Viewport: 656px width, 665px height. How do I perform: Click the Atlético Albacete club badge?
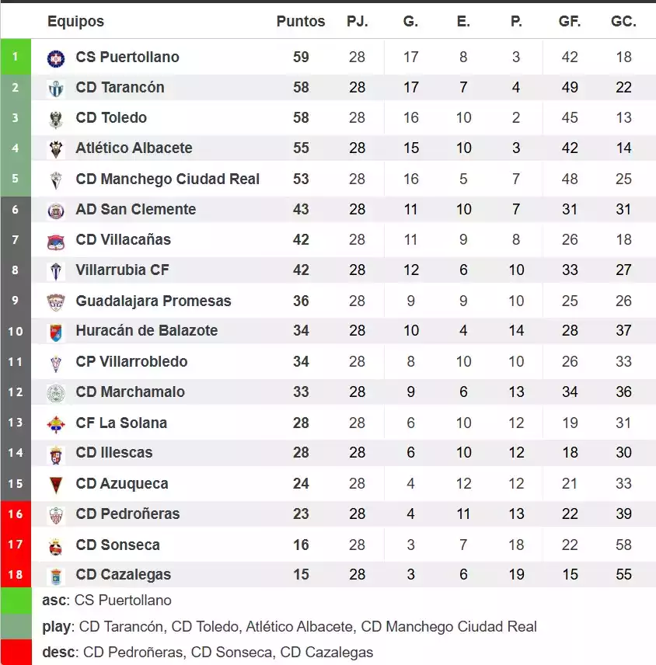pyautogui.click(x=56, y=148)
